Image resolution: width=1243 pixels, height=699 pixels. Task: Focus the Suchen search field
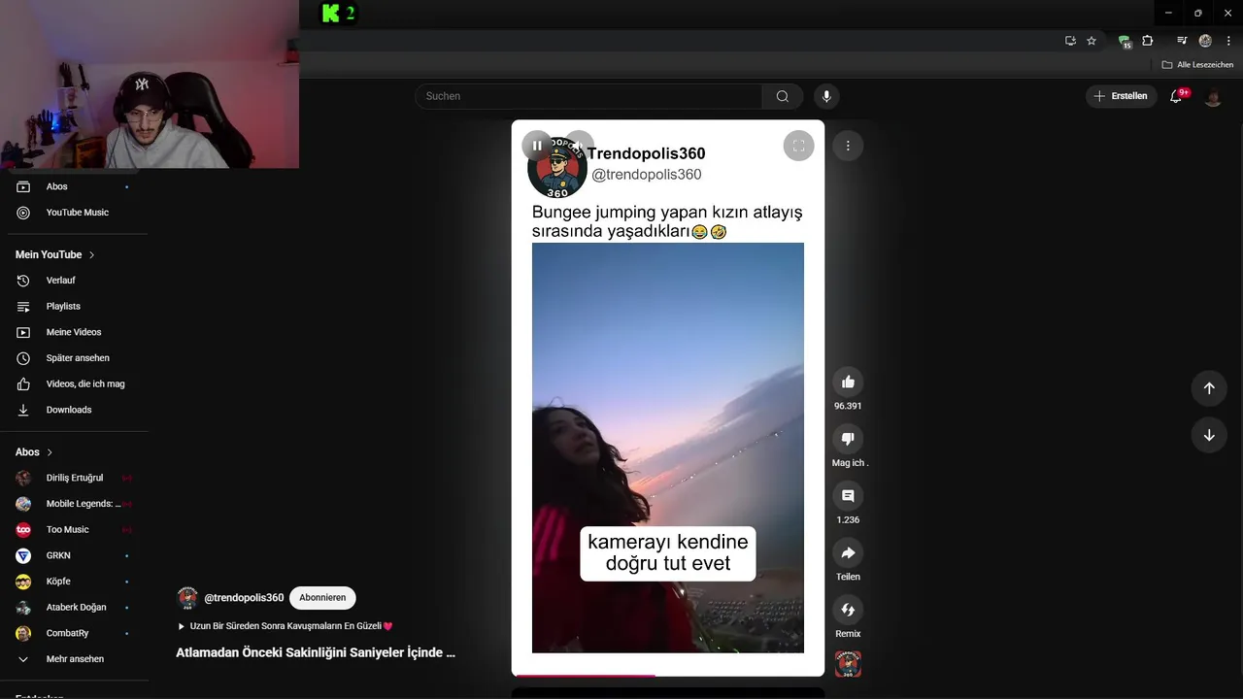point(588,96)
